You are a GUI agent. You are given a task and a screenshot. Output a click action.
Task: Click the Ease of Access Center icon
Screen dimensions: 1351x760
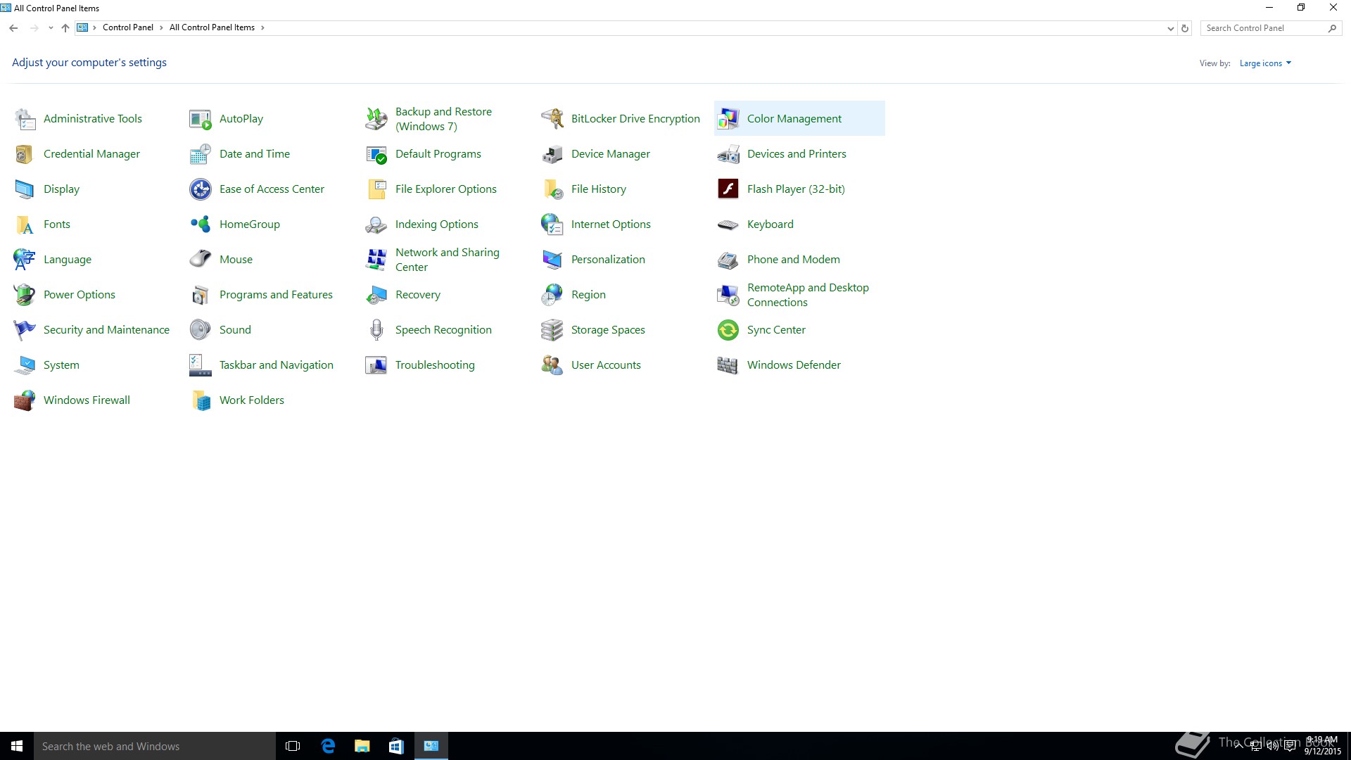pyautogui.click(x=201, y=189)
